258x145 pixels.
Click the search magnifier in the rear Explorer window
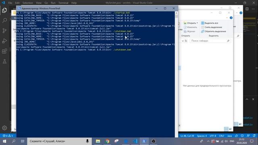coord(238,36)
